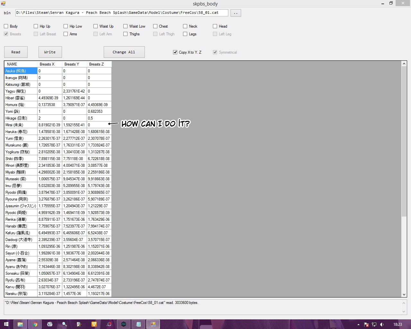
Task: Enable the Legs checkbox
Action: tap(185, 34)
